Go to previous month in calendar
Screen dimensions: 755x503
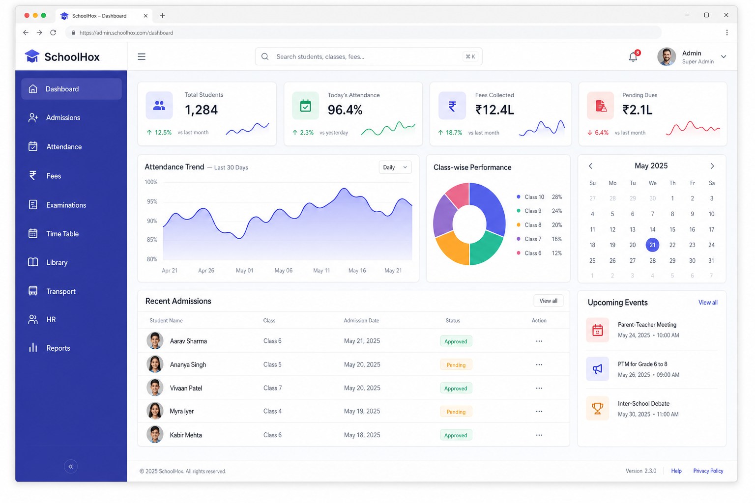point(591,166)
